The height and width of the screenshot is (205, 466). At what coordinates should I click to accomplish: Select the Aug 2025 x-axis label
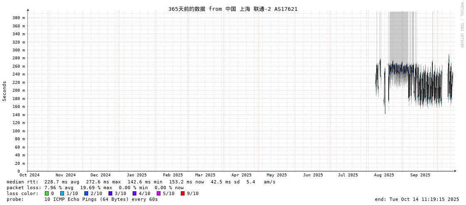point(384,175)
